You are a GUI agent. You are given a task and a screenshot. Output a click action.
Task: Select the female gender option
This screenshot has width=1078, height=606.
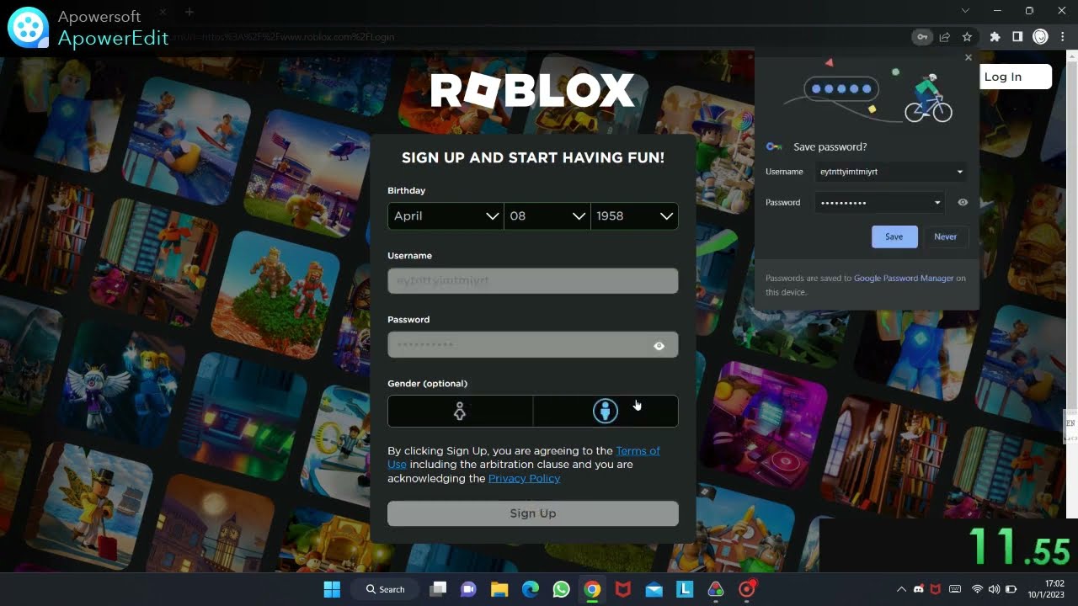[x=460, y=411]
